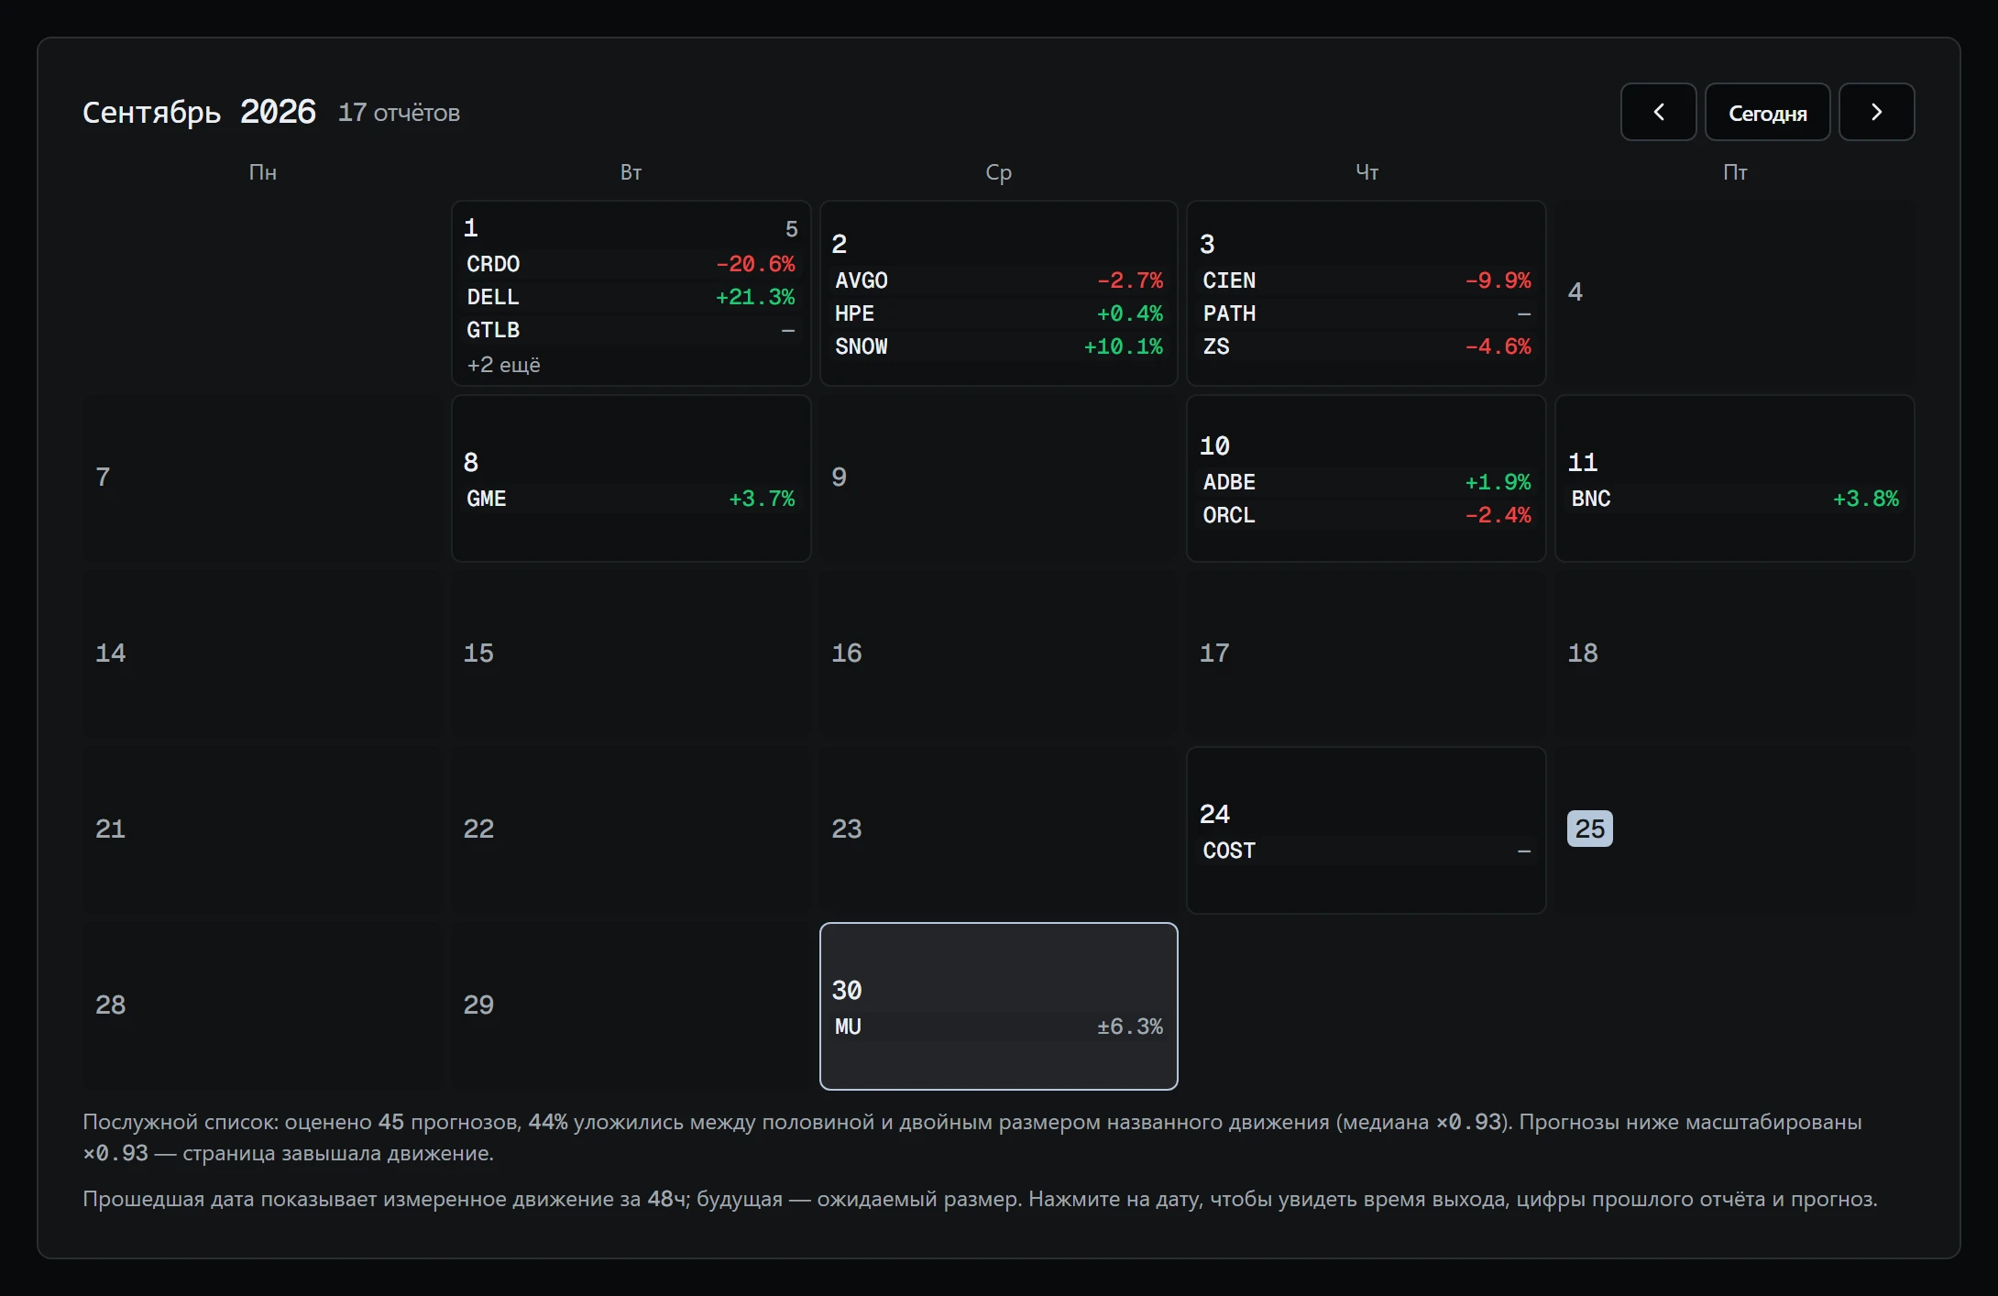Open the SNOW +10.1% row
Screen dimensions: 1998x1296
[x=998, y=346]
